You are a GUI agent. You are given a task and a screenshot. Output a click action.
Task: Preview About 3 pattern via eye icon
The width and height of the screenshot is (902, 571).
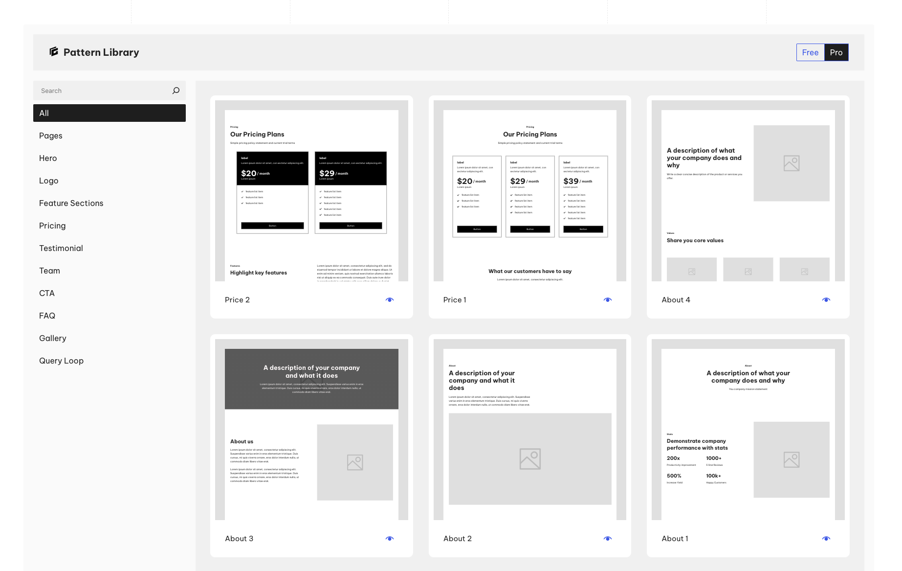(389, 539)
